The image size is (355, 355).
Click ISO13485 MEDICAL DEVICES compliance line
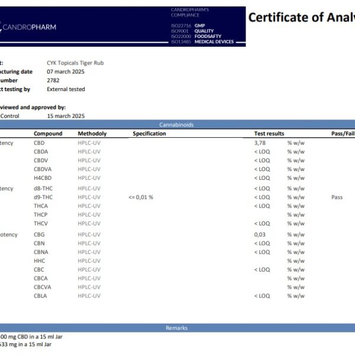(202, 41)
